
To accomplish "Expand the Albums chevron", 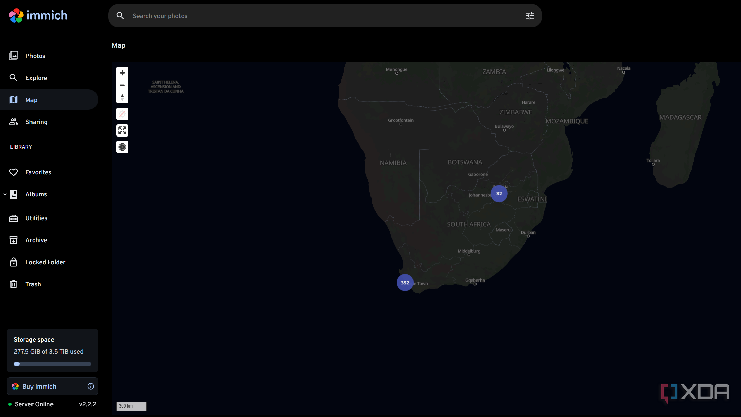I will coord(5,194).
